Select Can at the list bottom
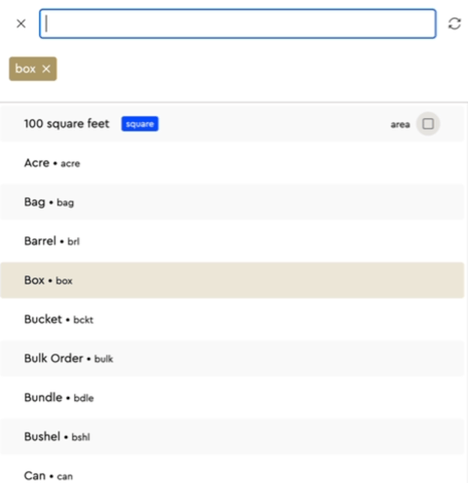Viewport: 468px width, 483px height. (x=232, y=475)
